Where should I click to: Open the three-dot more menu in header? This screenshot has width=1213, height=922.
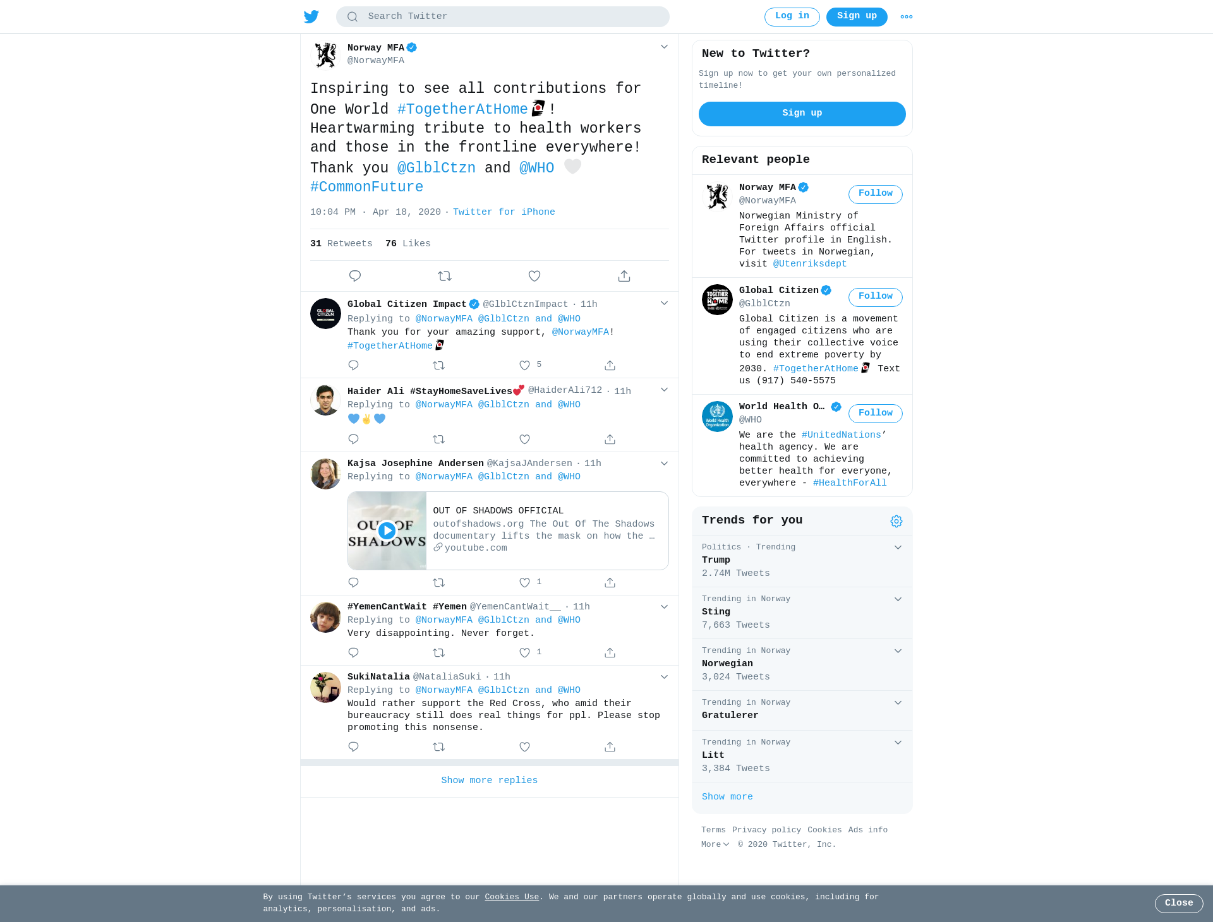(x=907, y=17)
